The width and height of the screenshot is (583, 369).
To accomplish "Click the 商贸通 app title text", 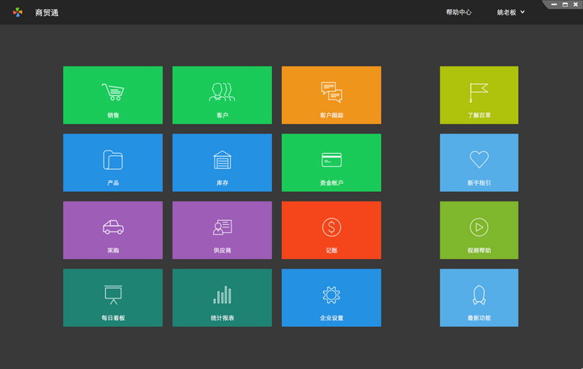I will pyautogui.click(x=47, y=13).
